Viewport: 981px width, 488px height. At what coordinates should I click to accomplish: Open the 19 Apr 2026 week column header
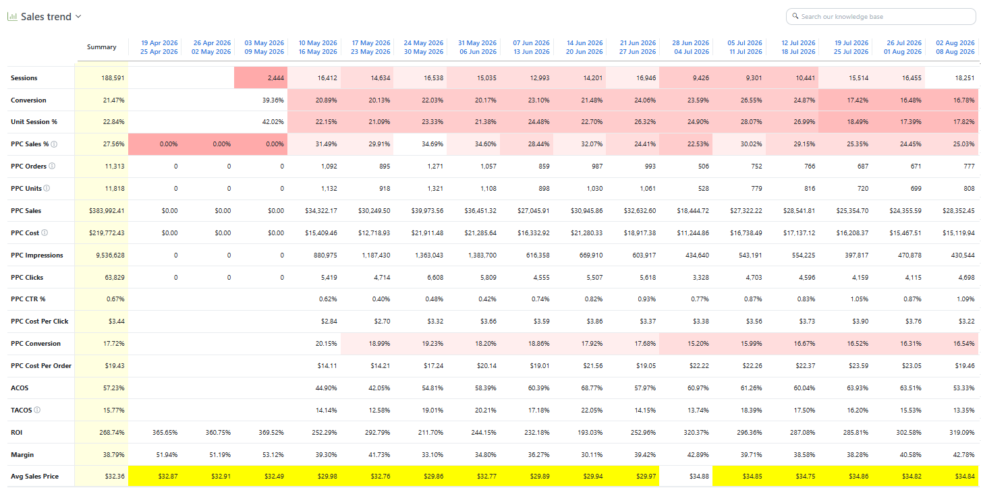point(159,47)
